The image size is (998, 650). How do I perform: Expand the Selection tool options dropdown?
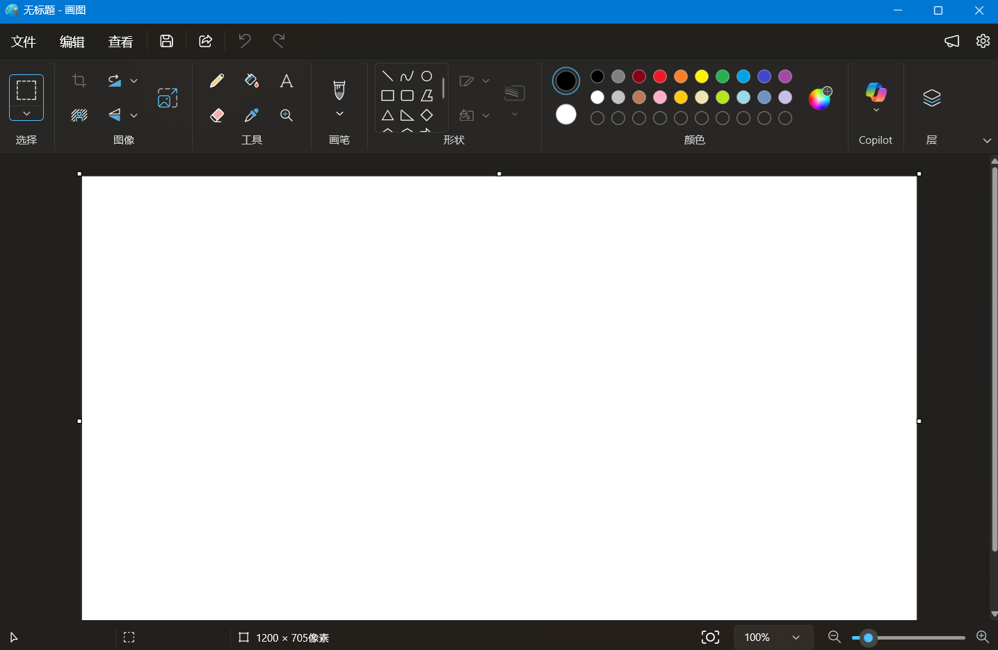click(x=26, y=113)
